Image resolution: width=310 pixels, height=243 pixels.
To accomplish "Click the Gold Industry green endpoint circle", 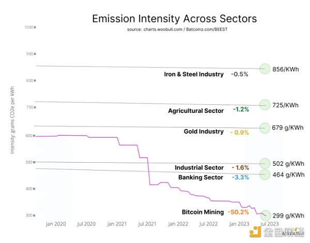I will (x=265, y=127).
